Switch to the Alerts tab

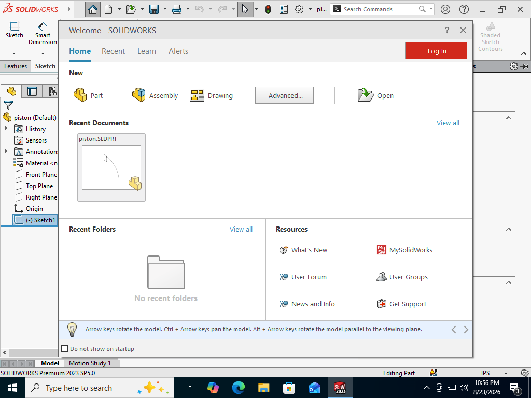178,51
